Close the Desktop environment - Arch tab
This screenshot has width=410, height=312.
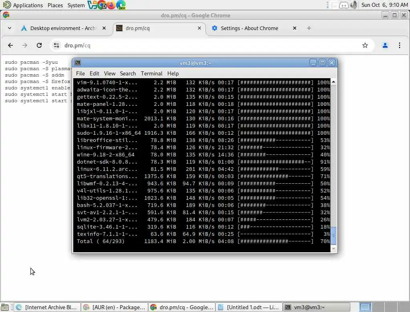pyautogui.click(x=104, y=28)
